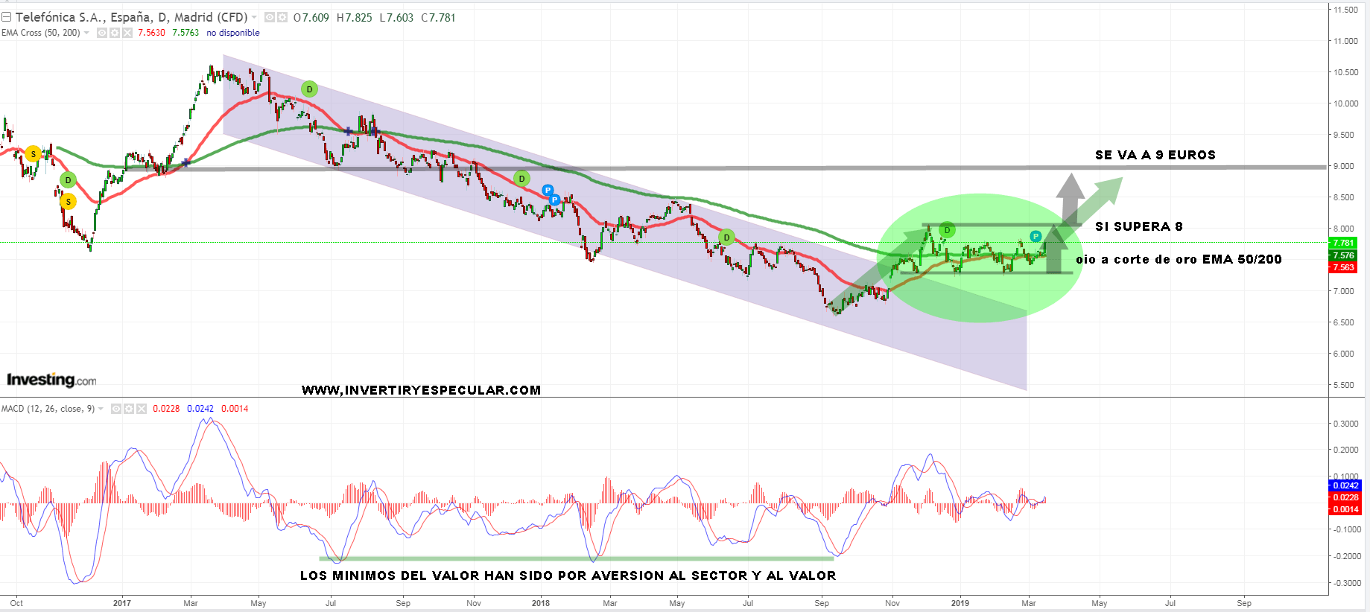The width and height of the screenshot is (1370, 612).
Task: Collapse the Telefónica chart legend box
Action: 6,17
